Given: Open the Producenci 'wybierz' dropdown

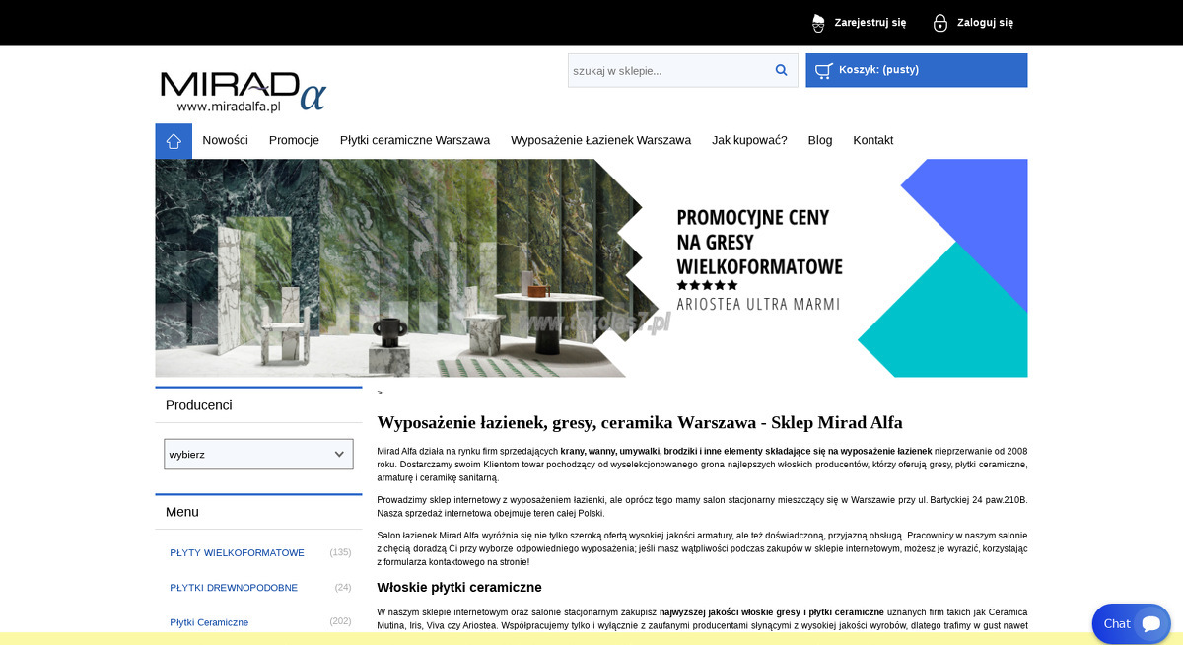Looking at the screenshot, I should point(258,455).
